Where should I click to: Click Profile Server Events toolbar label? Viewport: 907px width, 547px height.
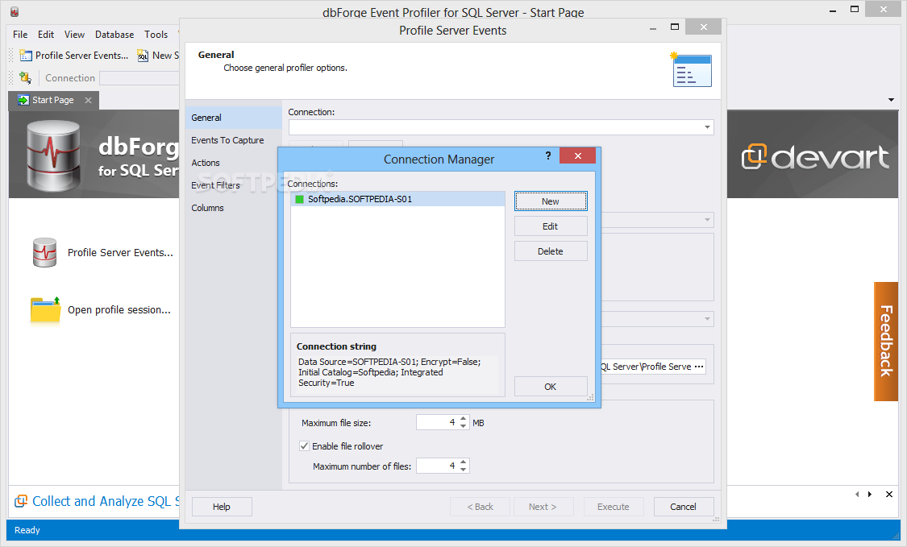pos(81,56)
